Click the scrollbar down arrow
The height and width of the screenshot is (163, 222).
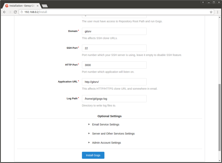220,161
